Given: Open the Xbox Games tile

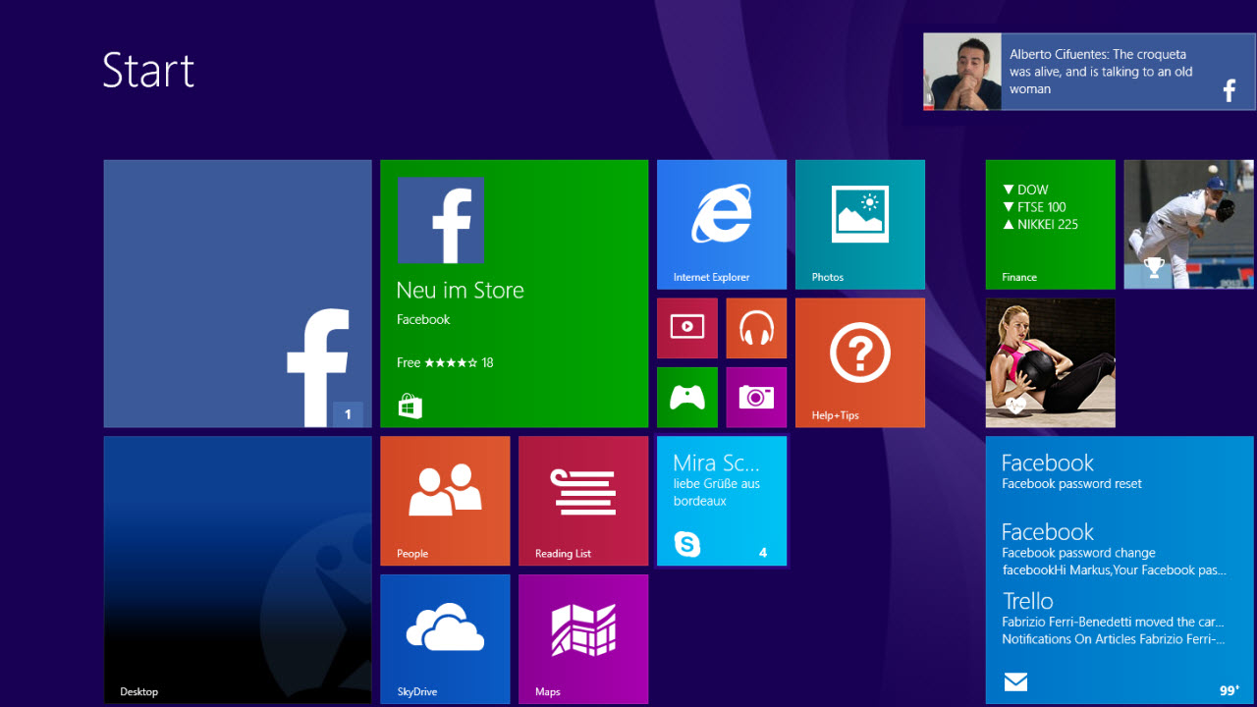Looking at the screenshot, I should click(x=687, y=398).
